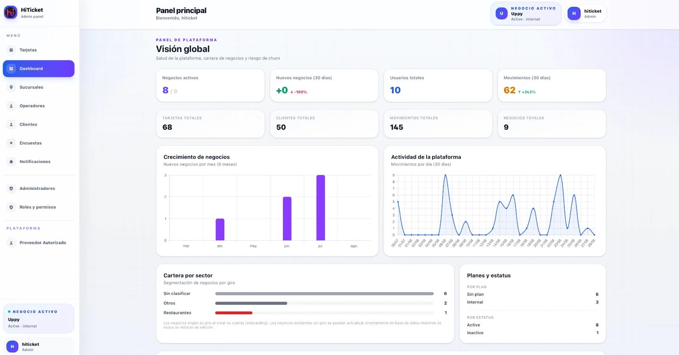
Task: Click the jul. bar in Crecimiento de negocios
Action: [x=321, y=208]
